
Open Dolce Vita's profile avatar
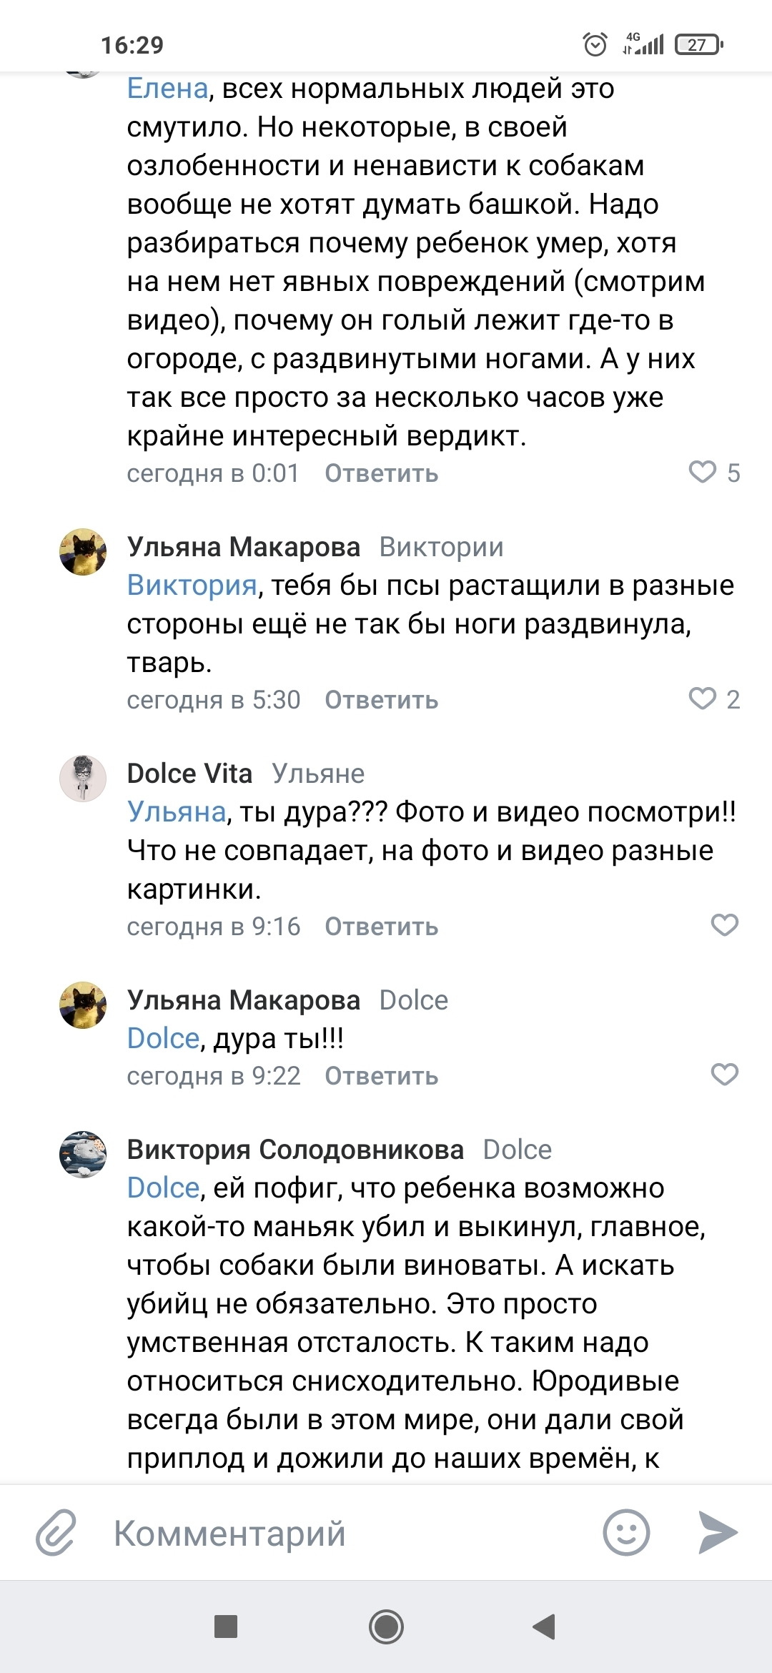[x=83, y=778]
